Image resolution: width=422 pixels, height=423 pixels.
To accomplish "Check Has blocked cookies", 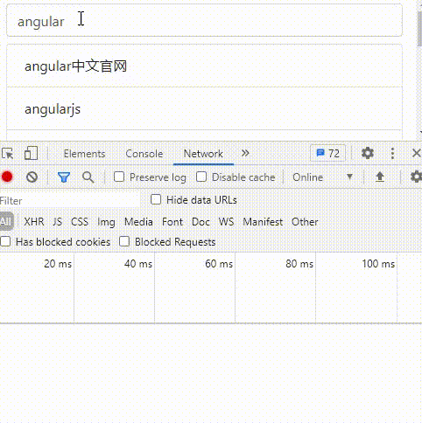I will point(5,241).
